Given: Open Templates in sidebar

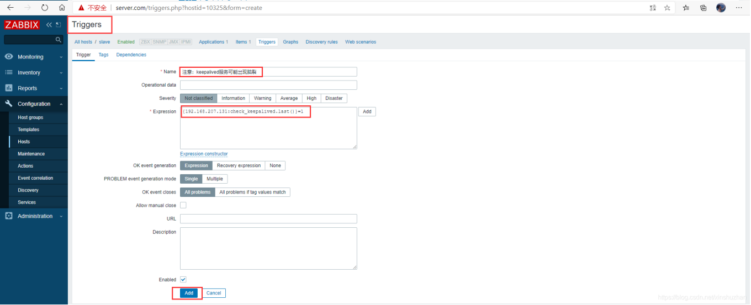Looking at the screenshot, I should coord(28,130).
